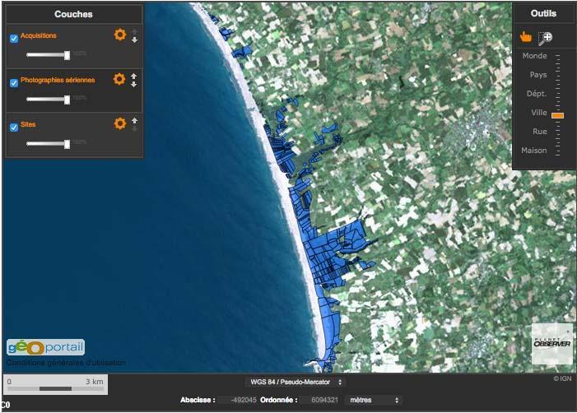
Task: Toggle Photographies aériennes layer visibility checkbox
Action: tap(14, 83)
